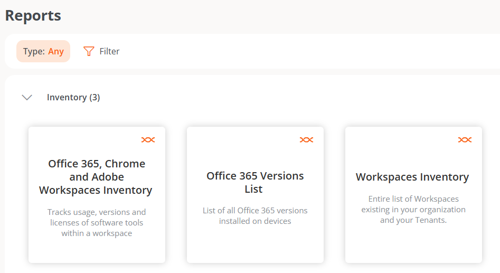The width and height of the screenshot is (500, 273).
Task: Click the 'Tracks usage, versions and licenses' description
Action: coord(97,223)
